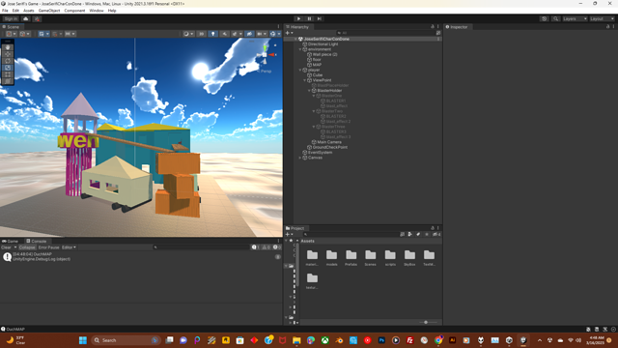Toggle scene visibility hidden-objects button

pyautogui.click(x=249, y=34)
